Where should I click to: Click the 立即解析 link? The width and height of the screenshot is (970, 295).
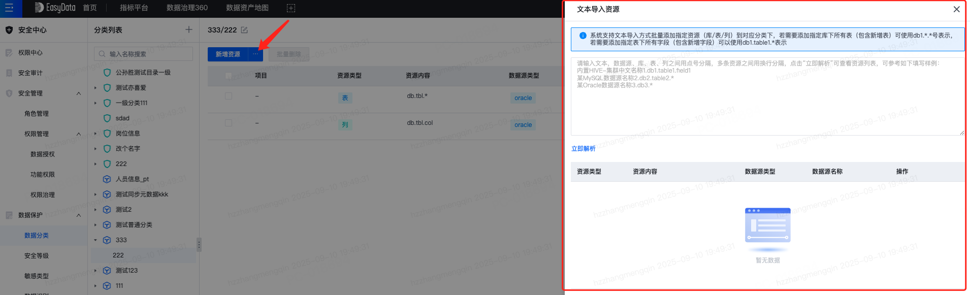pyautogui.click(x=583, y=149)
